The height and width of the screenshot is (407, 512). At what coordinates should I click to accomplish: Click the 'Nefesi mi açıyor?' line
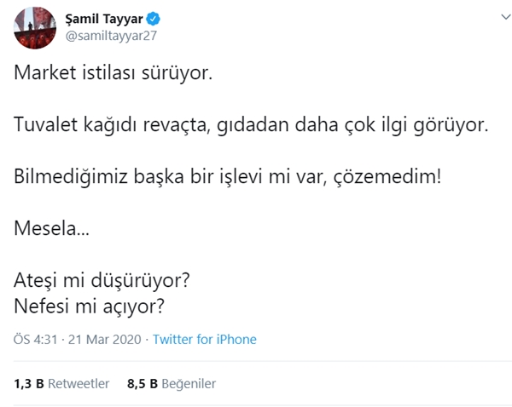[x=90, y=305]
